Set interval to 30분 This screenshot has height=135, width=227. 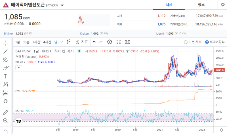point(26,42)
